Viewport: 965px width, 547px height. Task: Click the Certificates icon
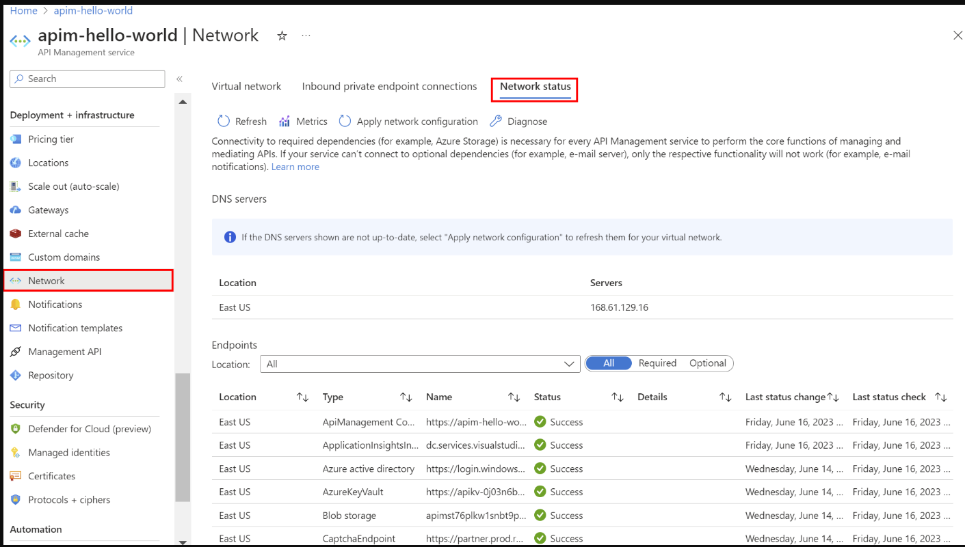[x=16, y=476]
